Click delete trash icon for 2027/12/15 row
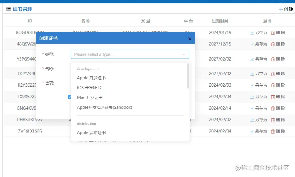The width and height of the screenshot is (295, 177). [x=273, y=44]
